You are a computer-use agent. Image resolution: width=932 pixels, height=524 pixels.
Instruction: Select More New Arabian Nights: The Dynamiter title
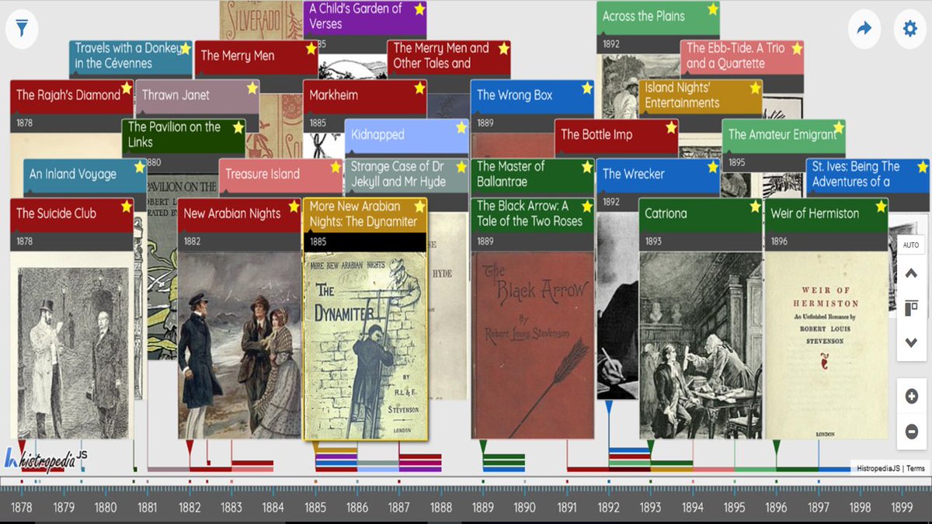(363, 213)
